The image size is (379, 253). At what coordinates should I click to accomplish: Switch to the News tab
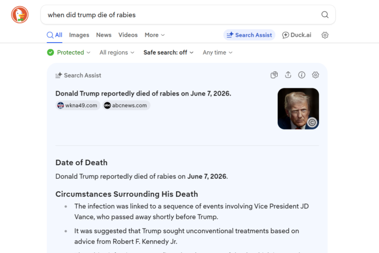pyautogui.click(x=104, y=35)
